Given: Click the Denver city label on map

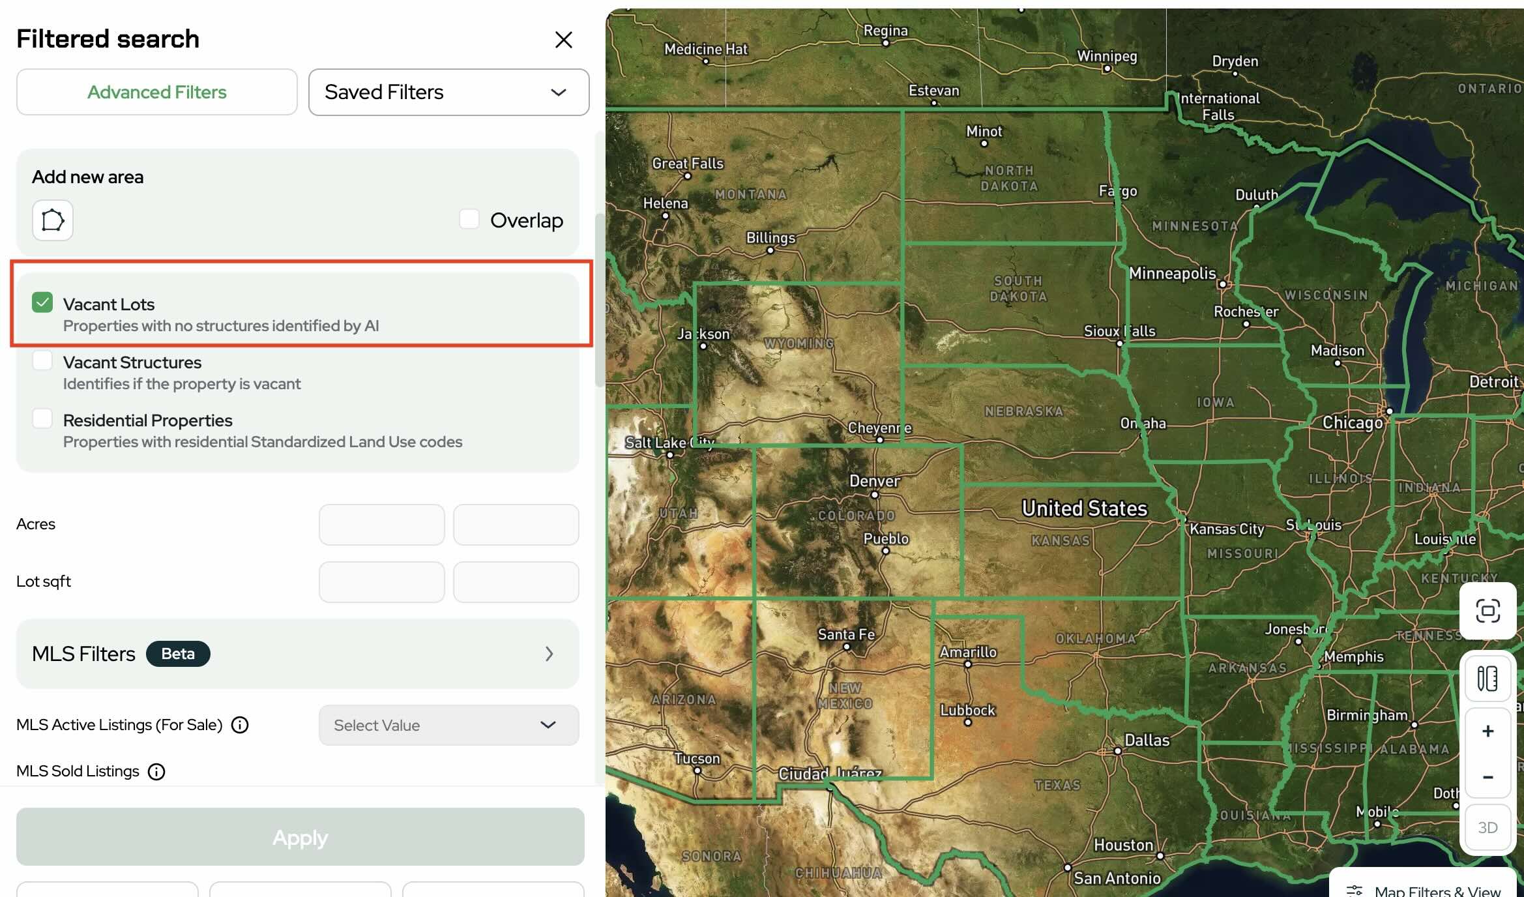Looking at the screenshot, I should coord(874,481).
